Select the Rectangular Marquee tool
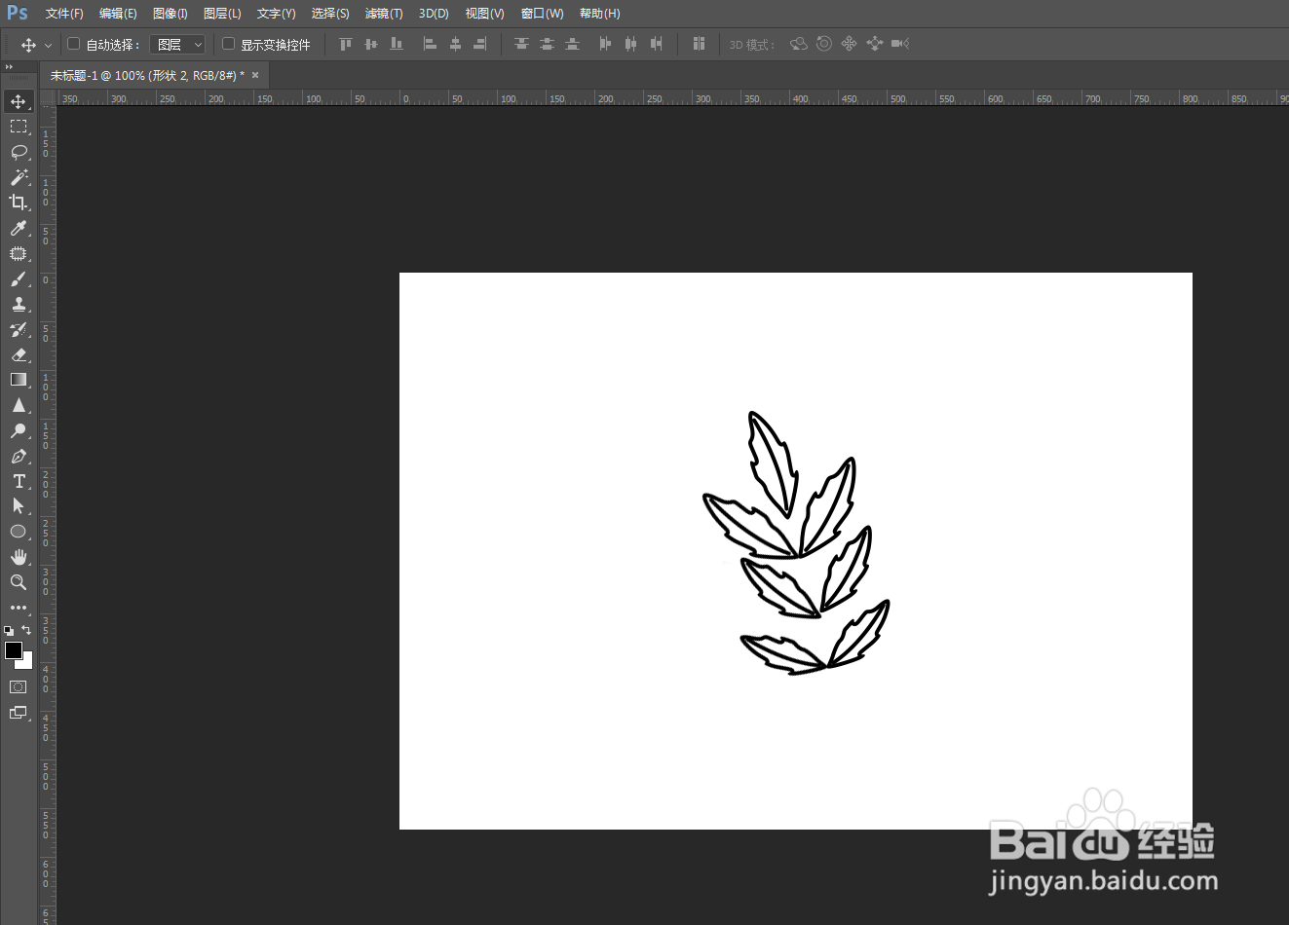 tap(19, 127)
